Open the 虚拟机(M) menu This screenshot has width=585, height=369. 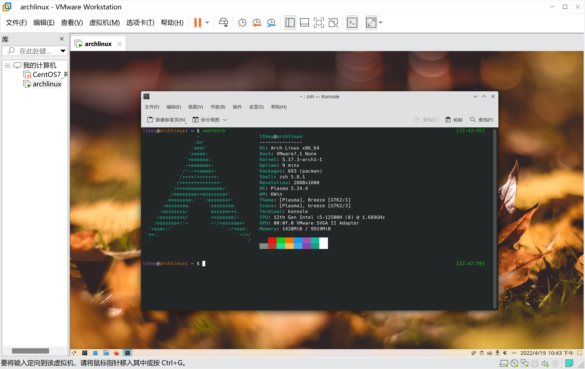tap(104, 23)
